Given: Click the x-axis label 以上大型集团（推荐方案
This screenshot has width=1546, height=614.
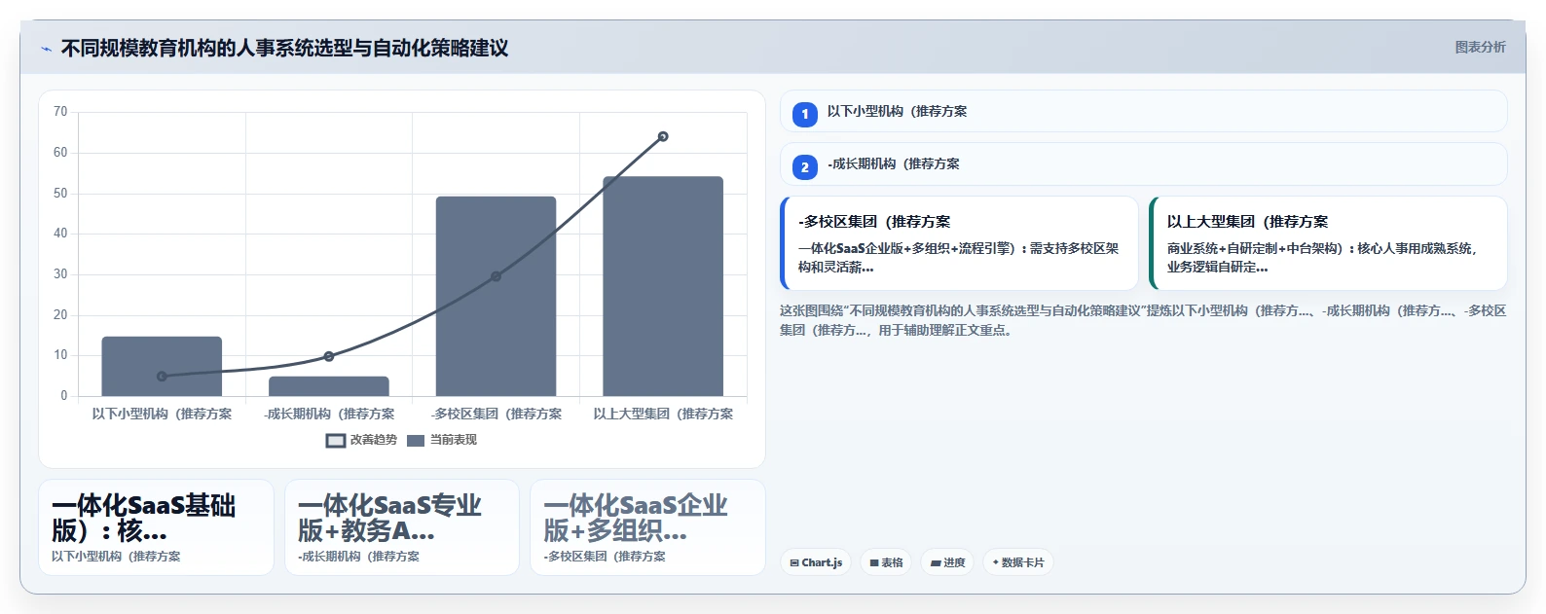Looking at the screenshot, I should point(663,414).
